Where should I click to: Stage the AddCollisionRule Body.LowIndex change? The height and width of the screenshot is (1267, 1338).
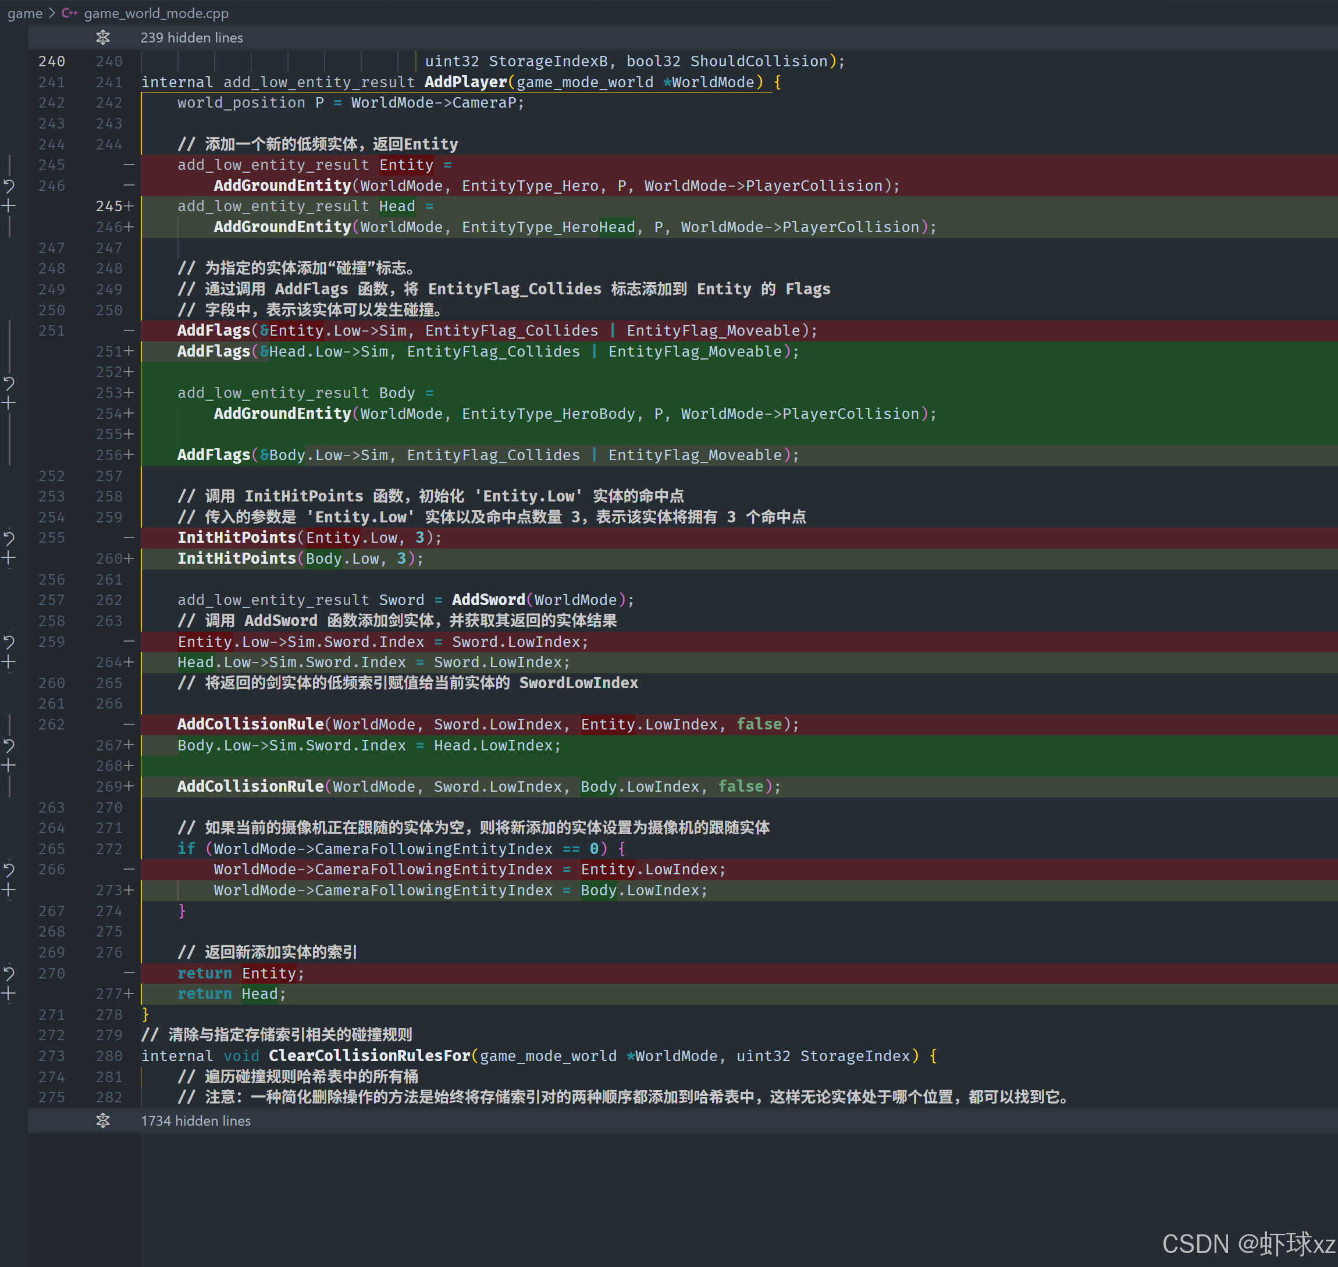pyautogui.click(x=9, y=766)
